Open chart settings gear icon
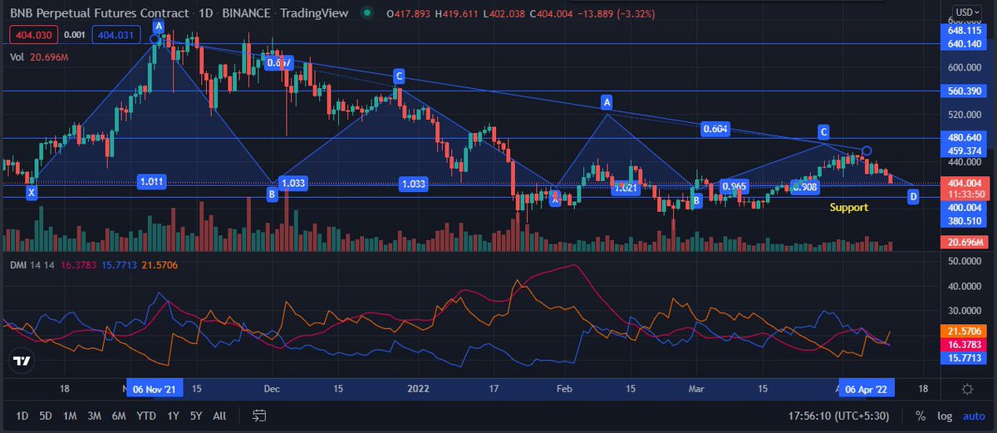 point(967,390)
